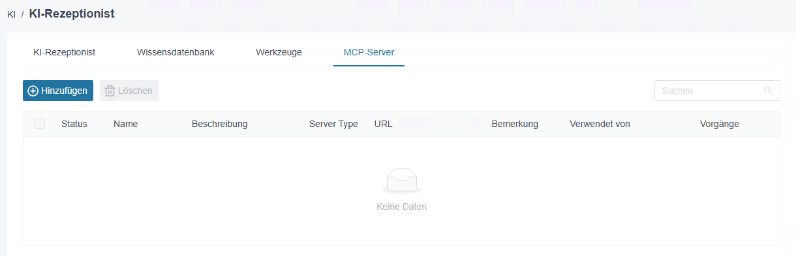796x256 pixels.
Task: Switch to the Werkzeuge tab
Action: (x=279, y=52)
